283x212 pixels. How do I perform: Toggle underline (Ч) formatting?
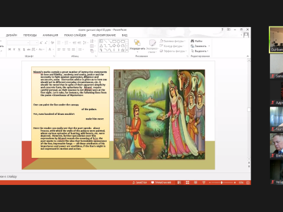(x=19, y=49)
